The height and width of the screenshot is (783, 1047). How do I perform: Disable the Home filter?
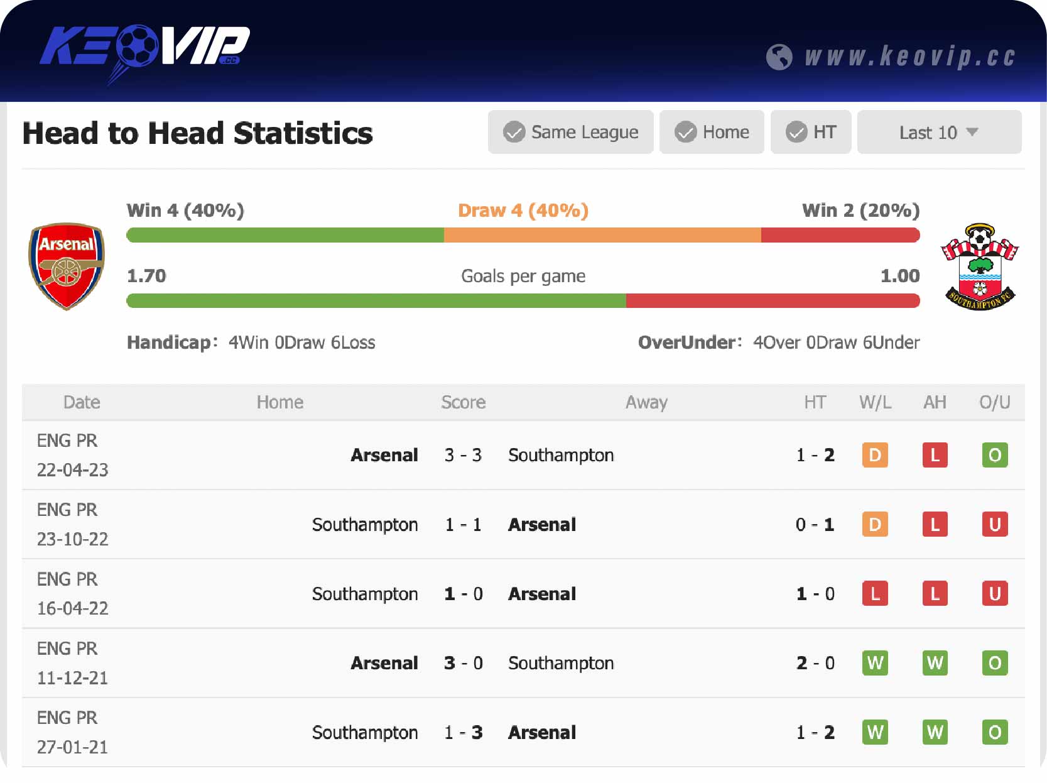[x=712, y=132]
